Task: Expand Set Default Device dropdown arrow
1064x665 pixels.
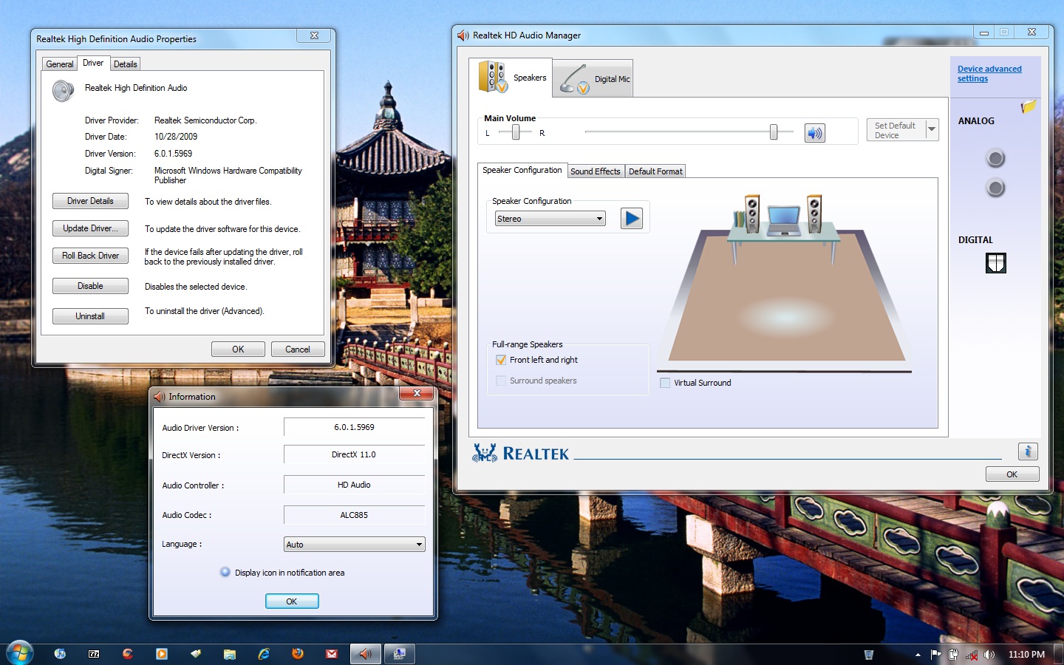Action: click(x=932, y=130)
